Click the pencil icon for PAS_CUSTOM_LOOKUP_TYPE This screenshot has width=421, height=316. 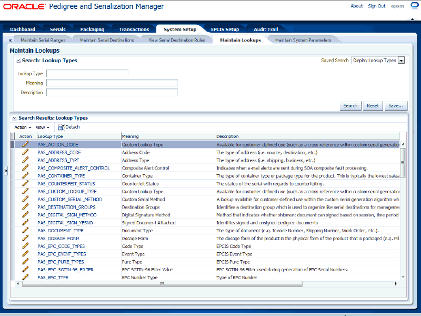25,191
